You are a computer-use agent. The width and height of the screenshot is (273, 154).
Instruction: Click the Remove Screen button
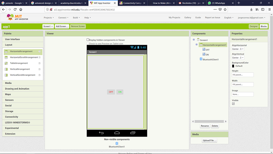(78, 26)
